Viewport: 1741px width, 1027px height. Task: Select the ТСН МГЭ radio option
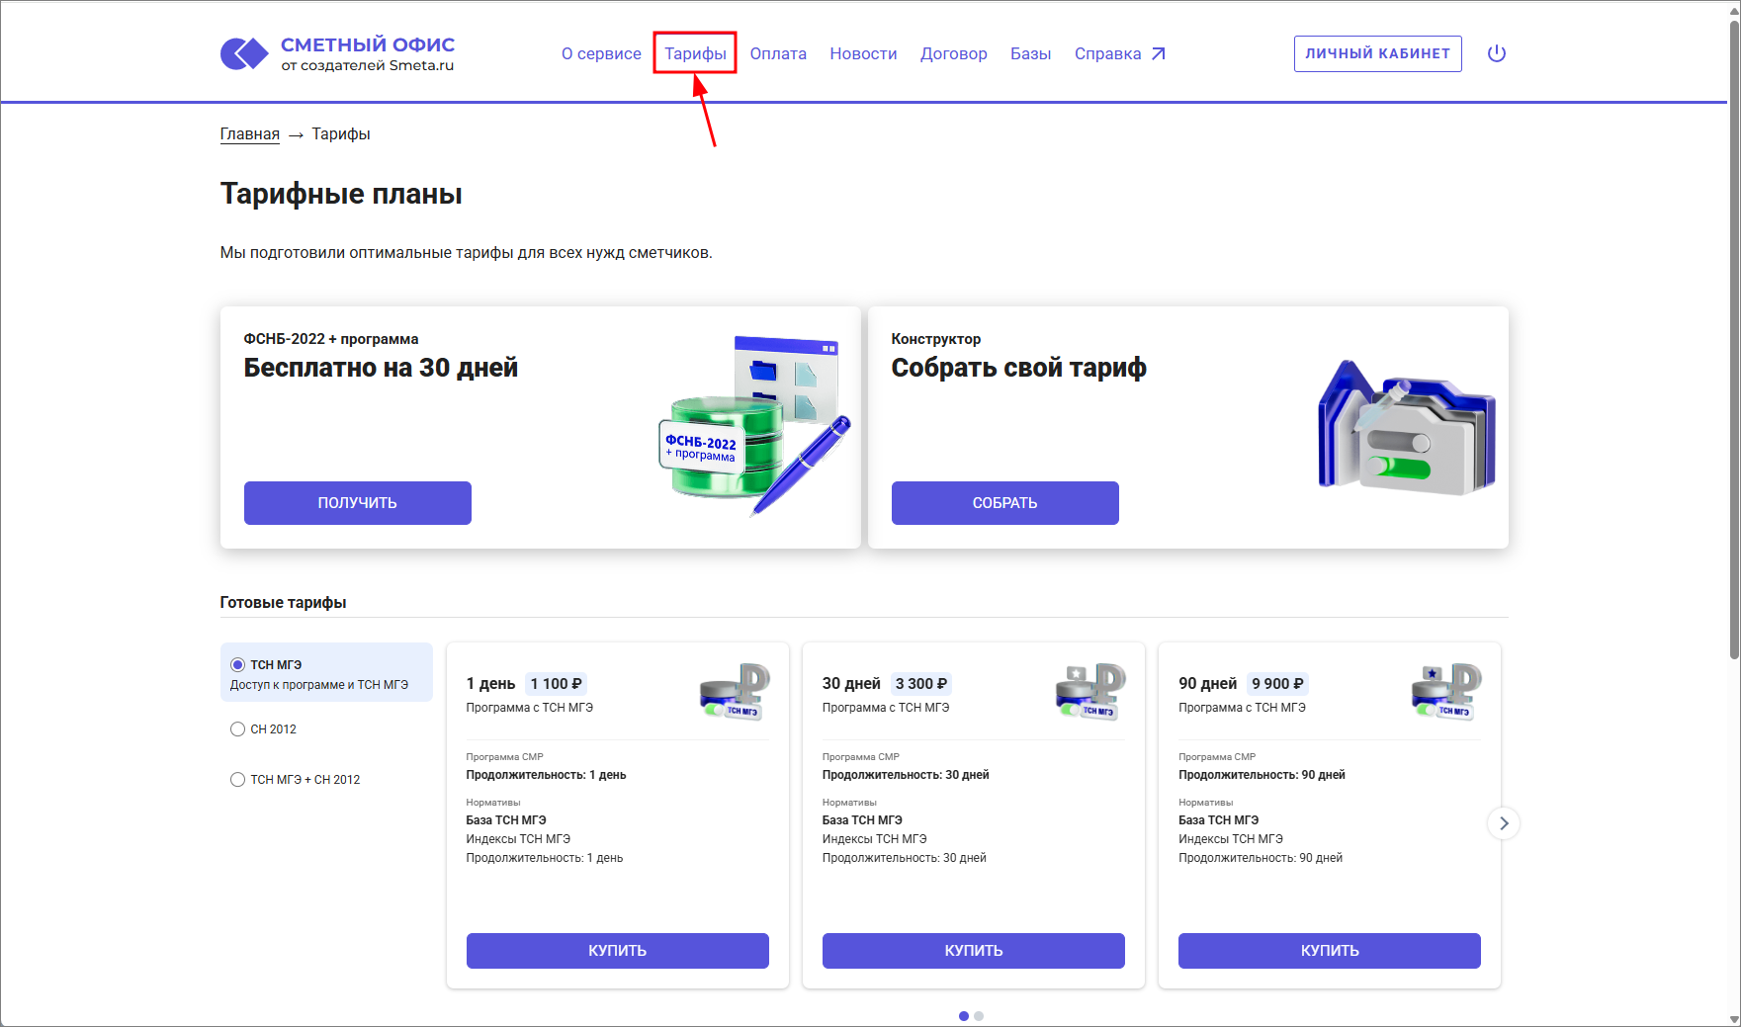tap(237, 665)
